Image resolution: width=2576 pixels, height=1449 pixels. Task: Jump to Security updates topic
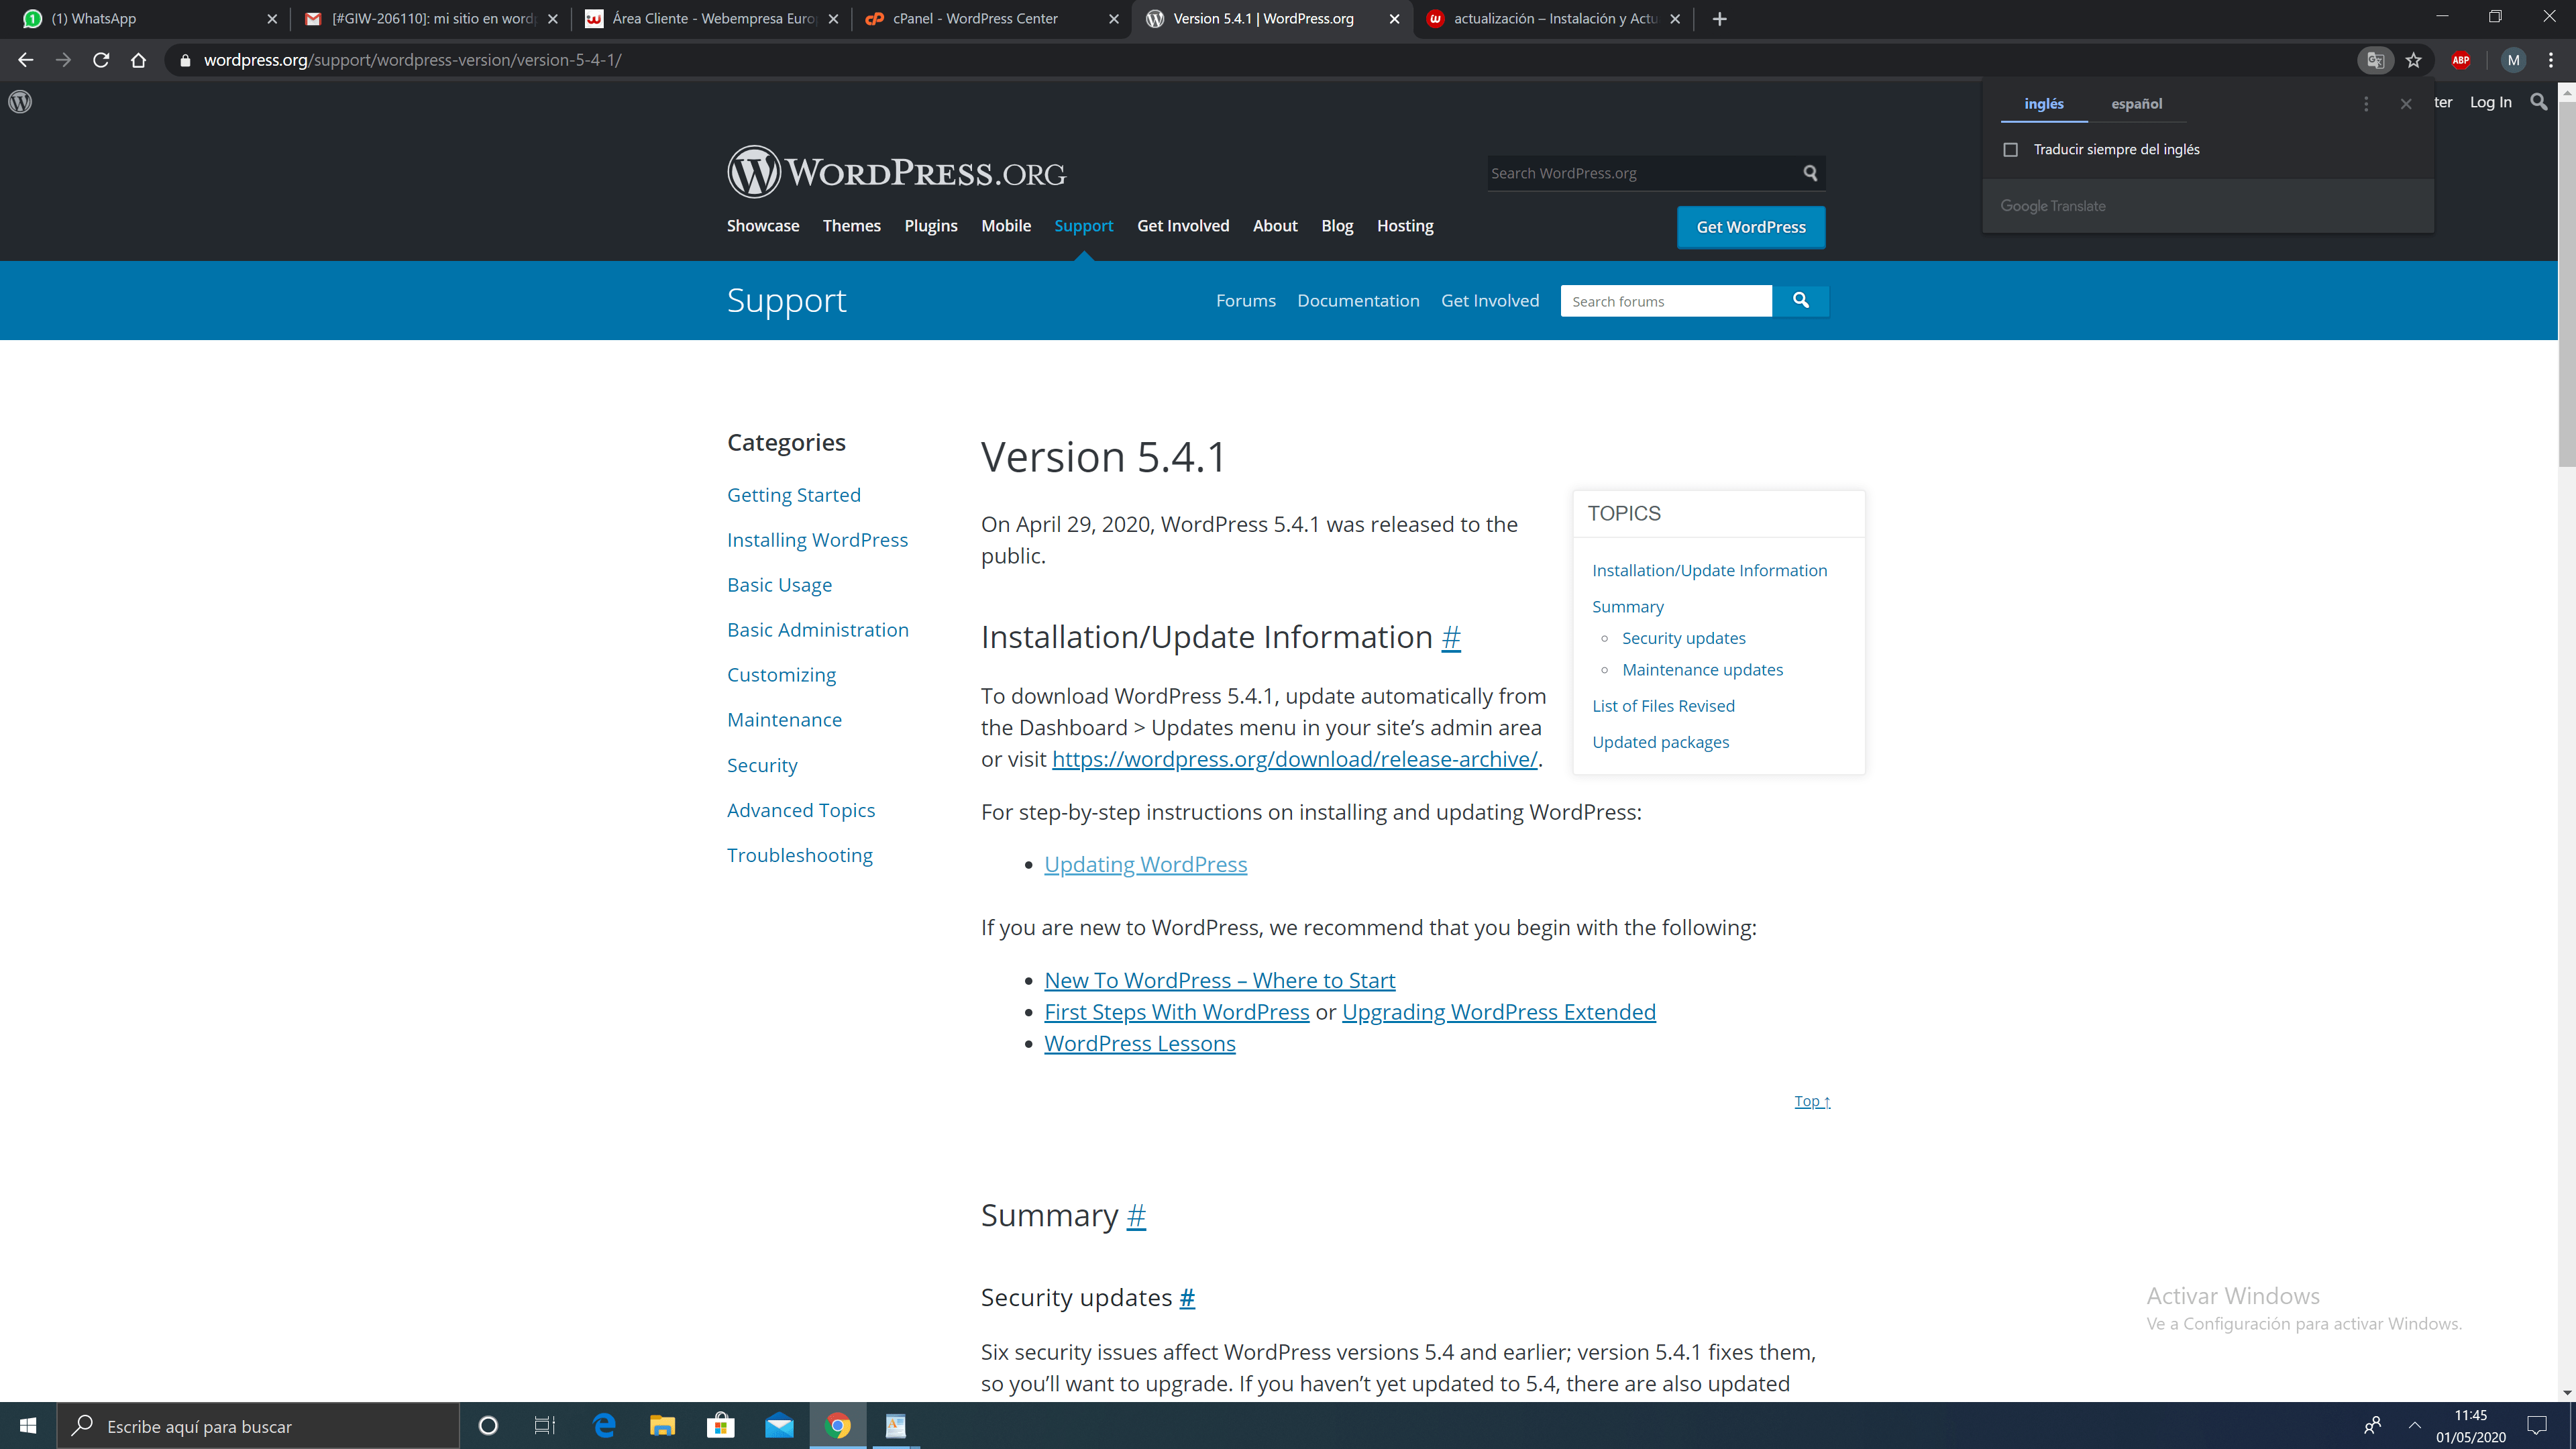(1684, 638)
